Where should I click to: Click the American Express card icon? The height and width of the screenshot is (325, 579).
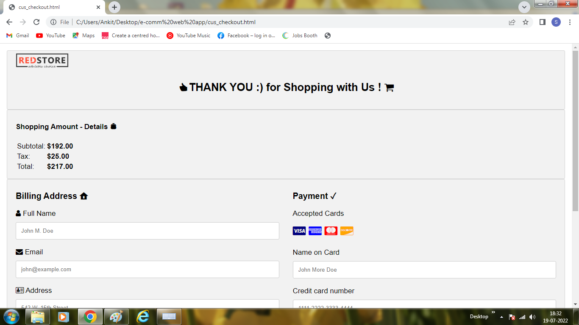tap(315, 231)
